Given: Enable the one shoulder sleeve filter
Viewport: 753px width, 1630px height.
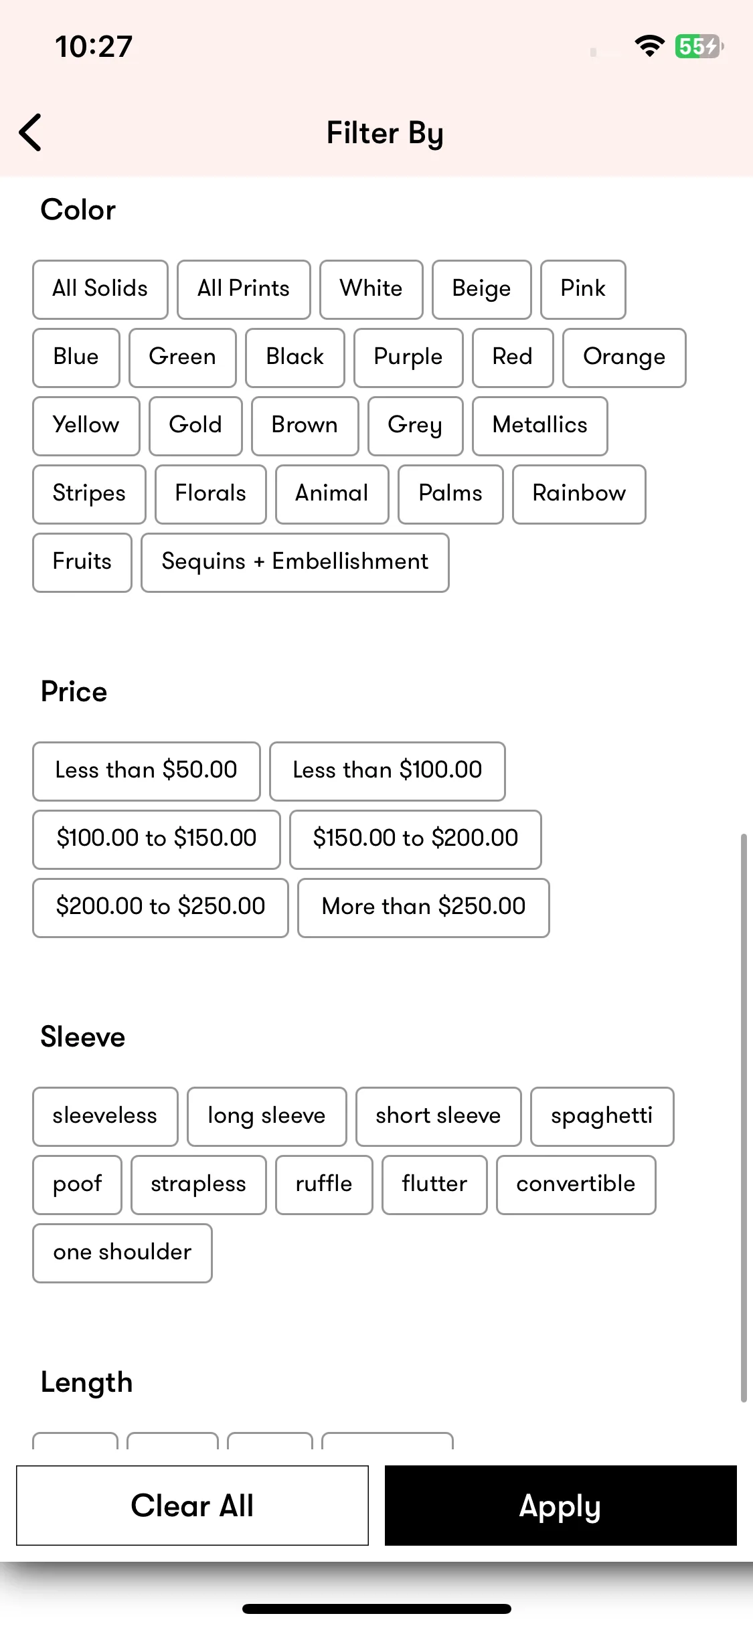Looking at the screenshot, I should (x=122, y=1253).
